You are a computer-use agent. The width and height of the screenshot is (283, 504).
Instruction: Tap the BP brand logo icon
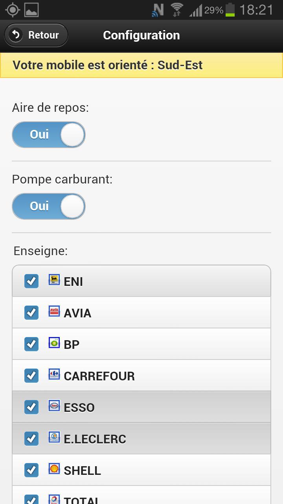point(54,343)
